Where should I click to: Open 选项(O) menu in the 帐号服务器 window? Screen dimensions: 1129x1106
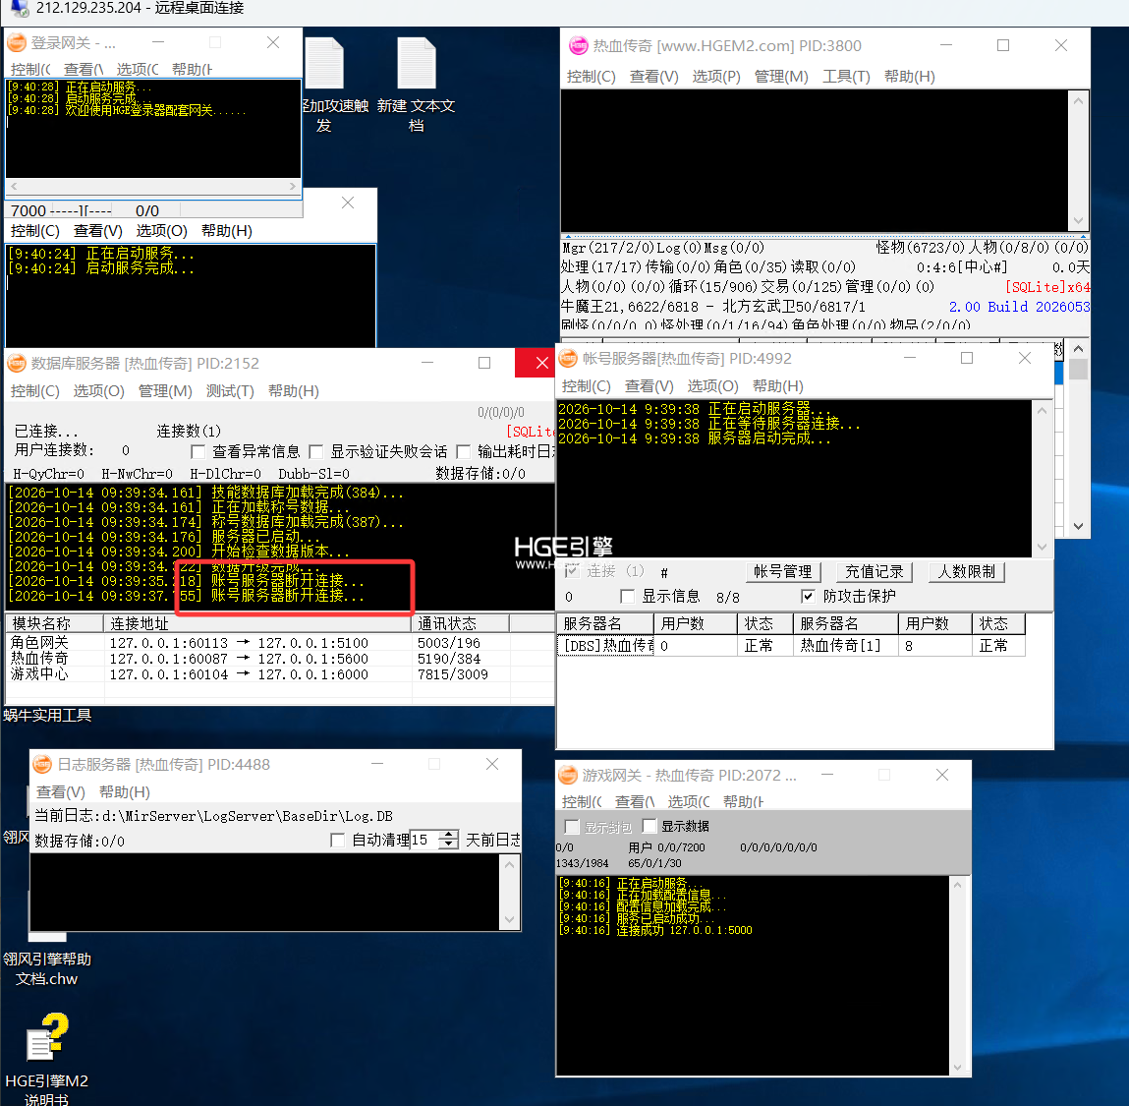(x=712, y=386)
